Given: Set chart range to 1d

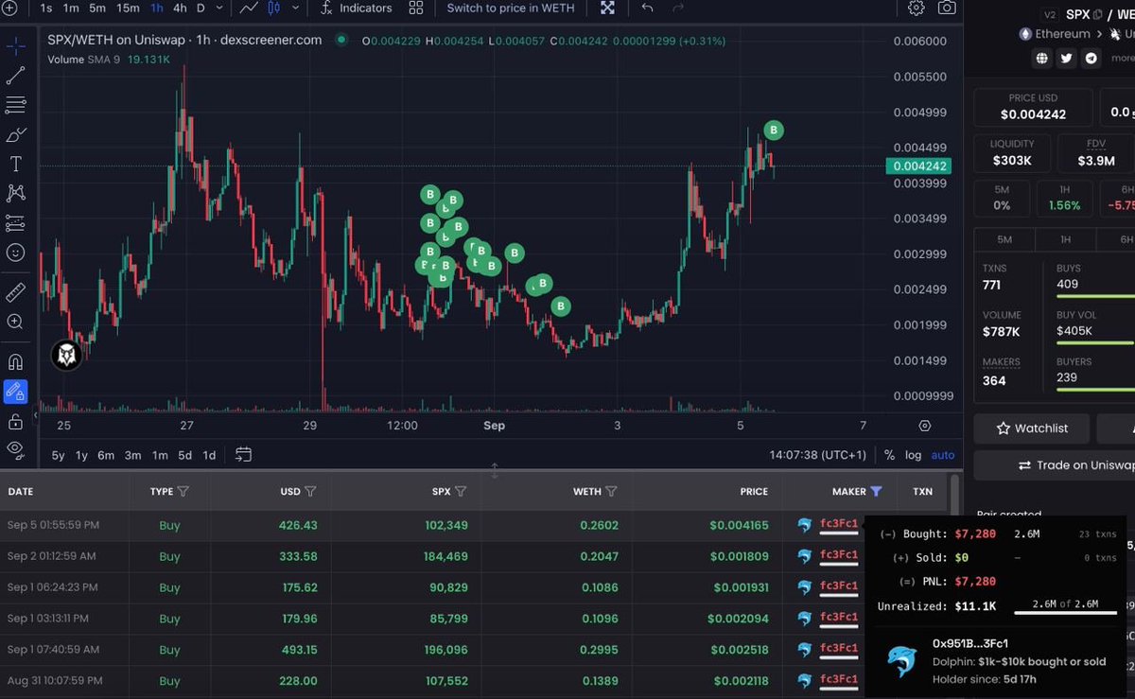Looking at the screenshot, I should click(209, 455).
